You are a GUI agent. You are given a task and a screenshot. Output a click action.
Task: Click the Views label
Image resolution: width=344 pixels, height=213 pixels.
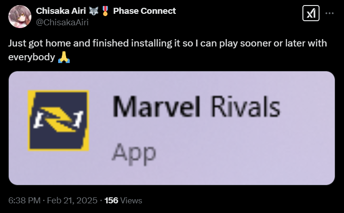pyautogui.click(x=132, y=201)
